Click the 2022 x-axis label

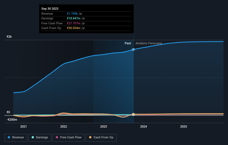click(x=64, y=127)
